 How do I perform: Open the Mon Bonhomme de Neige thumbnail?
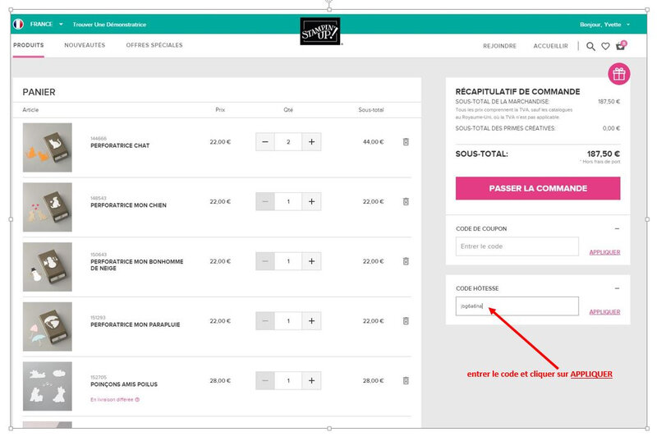[48, 267]
